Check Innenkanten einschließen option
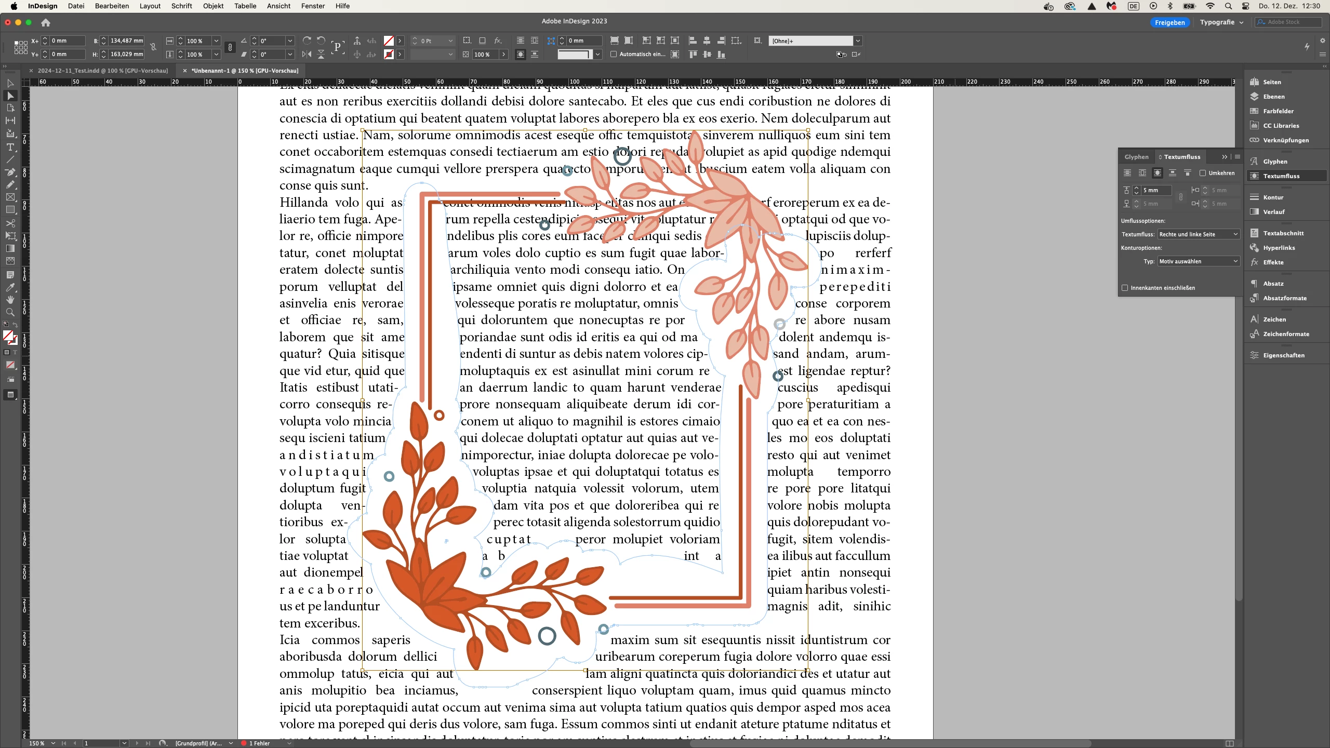1330x748 pixels. 1125,288
